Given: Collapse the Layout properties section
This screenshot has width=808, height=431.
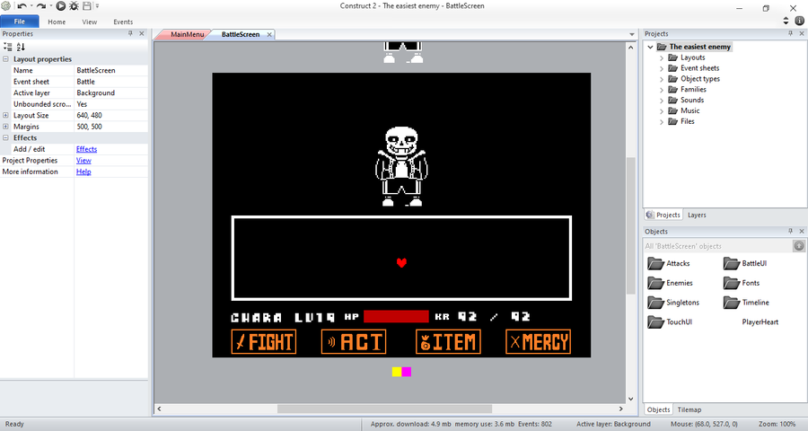Looking at the screenshot, I should pyautogui.click(x=5, y=59).
